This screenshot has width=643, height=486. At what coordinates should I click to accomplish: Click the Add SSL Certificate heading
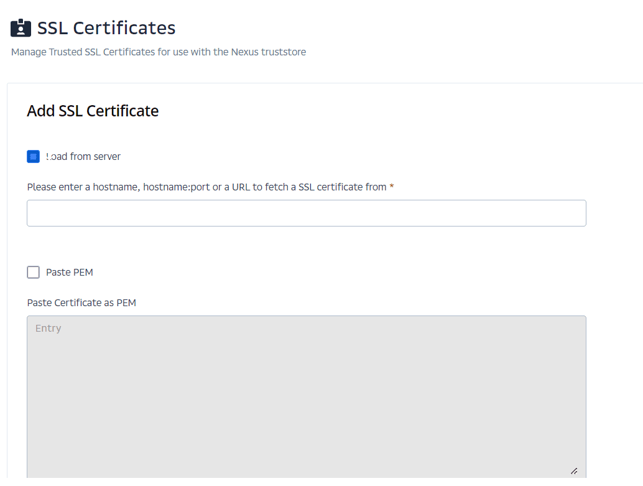click(x=92, y=111)
